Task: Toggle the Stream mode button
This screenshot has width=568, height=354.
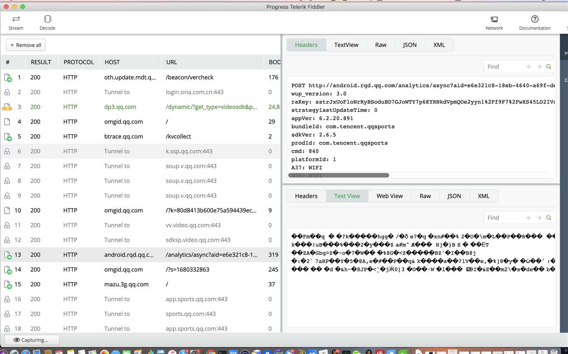Action: coord(16,23)
